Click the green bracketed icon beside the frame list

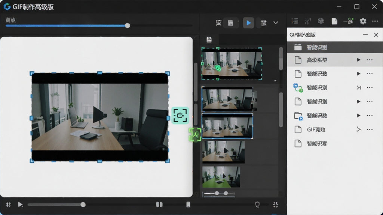click(x=195, y=134)
